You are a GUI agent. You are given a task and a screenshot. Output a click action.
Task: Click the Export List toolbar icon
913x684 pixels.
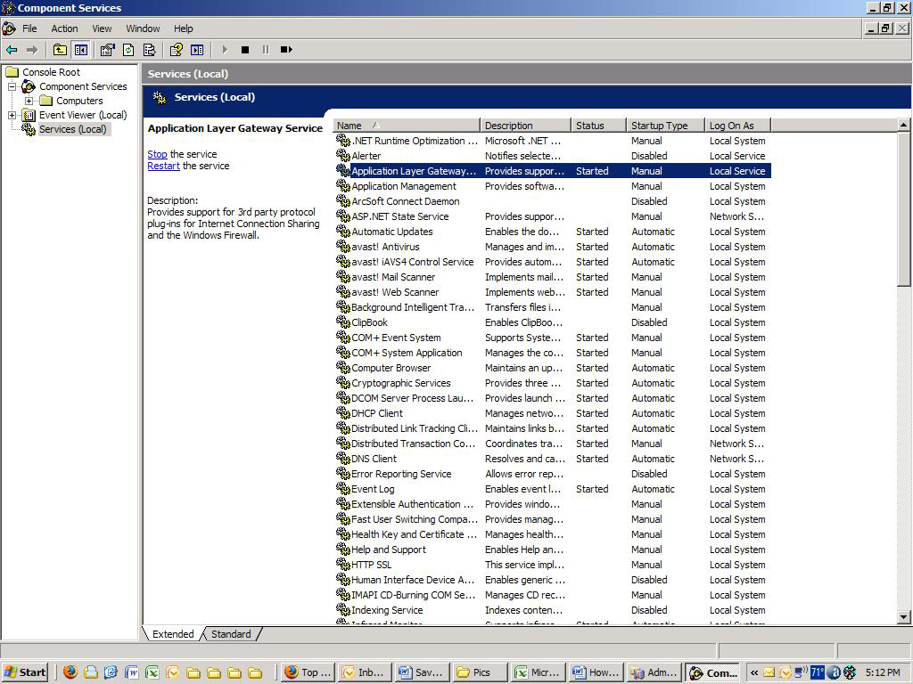149,50
